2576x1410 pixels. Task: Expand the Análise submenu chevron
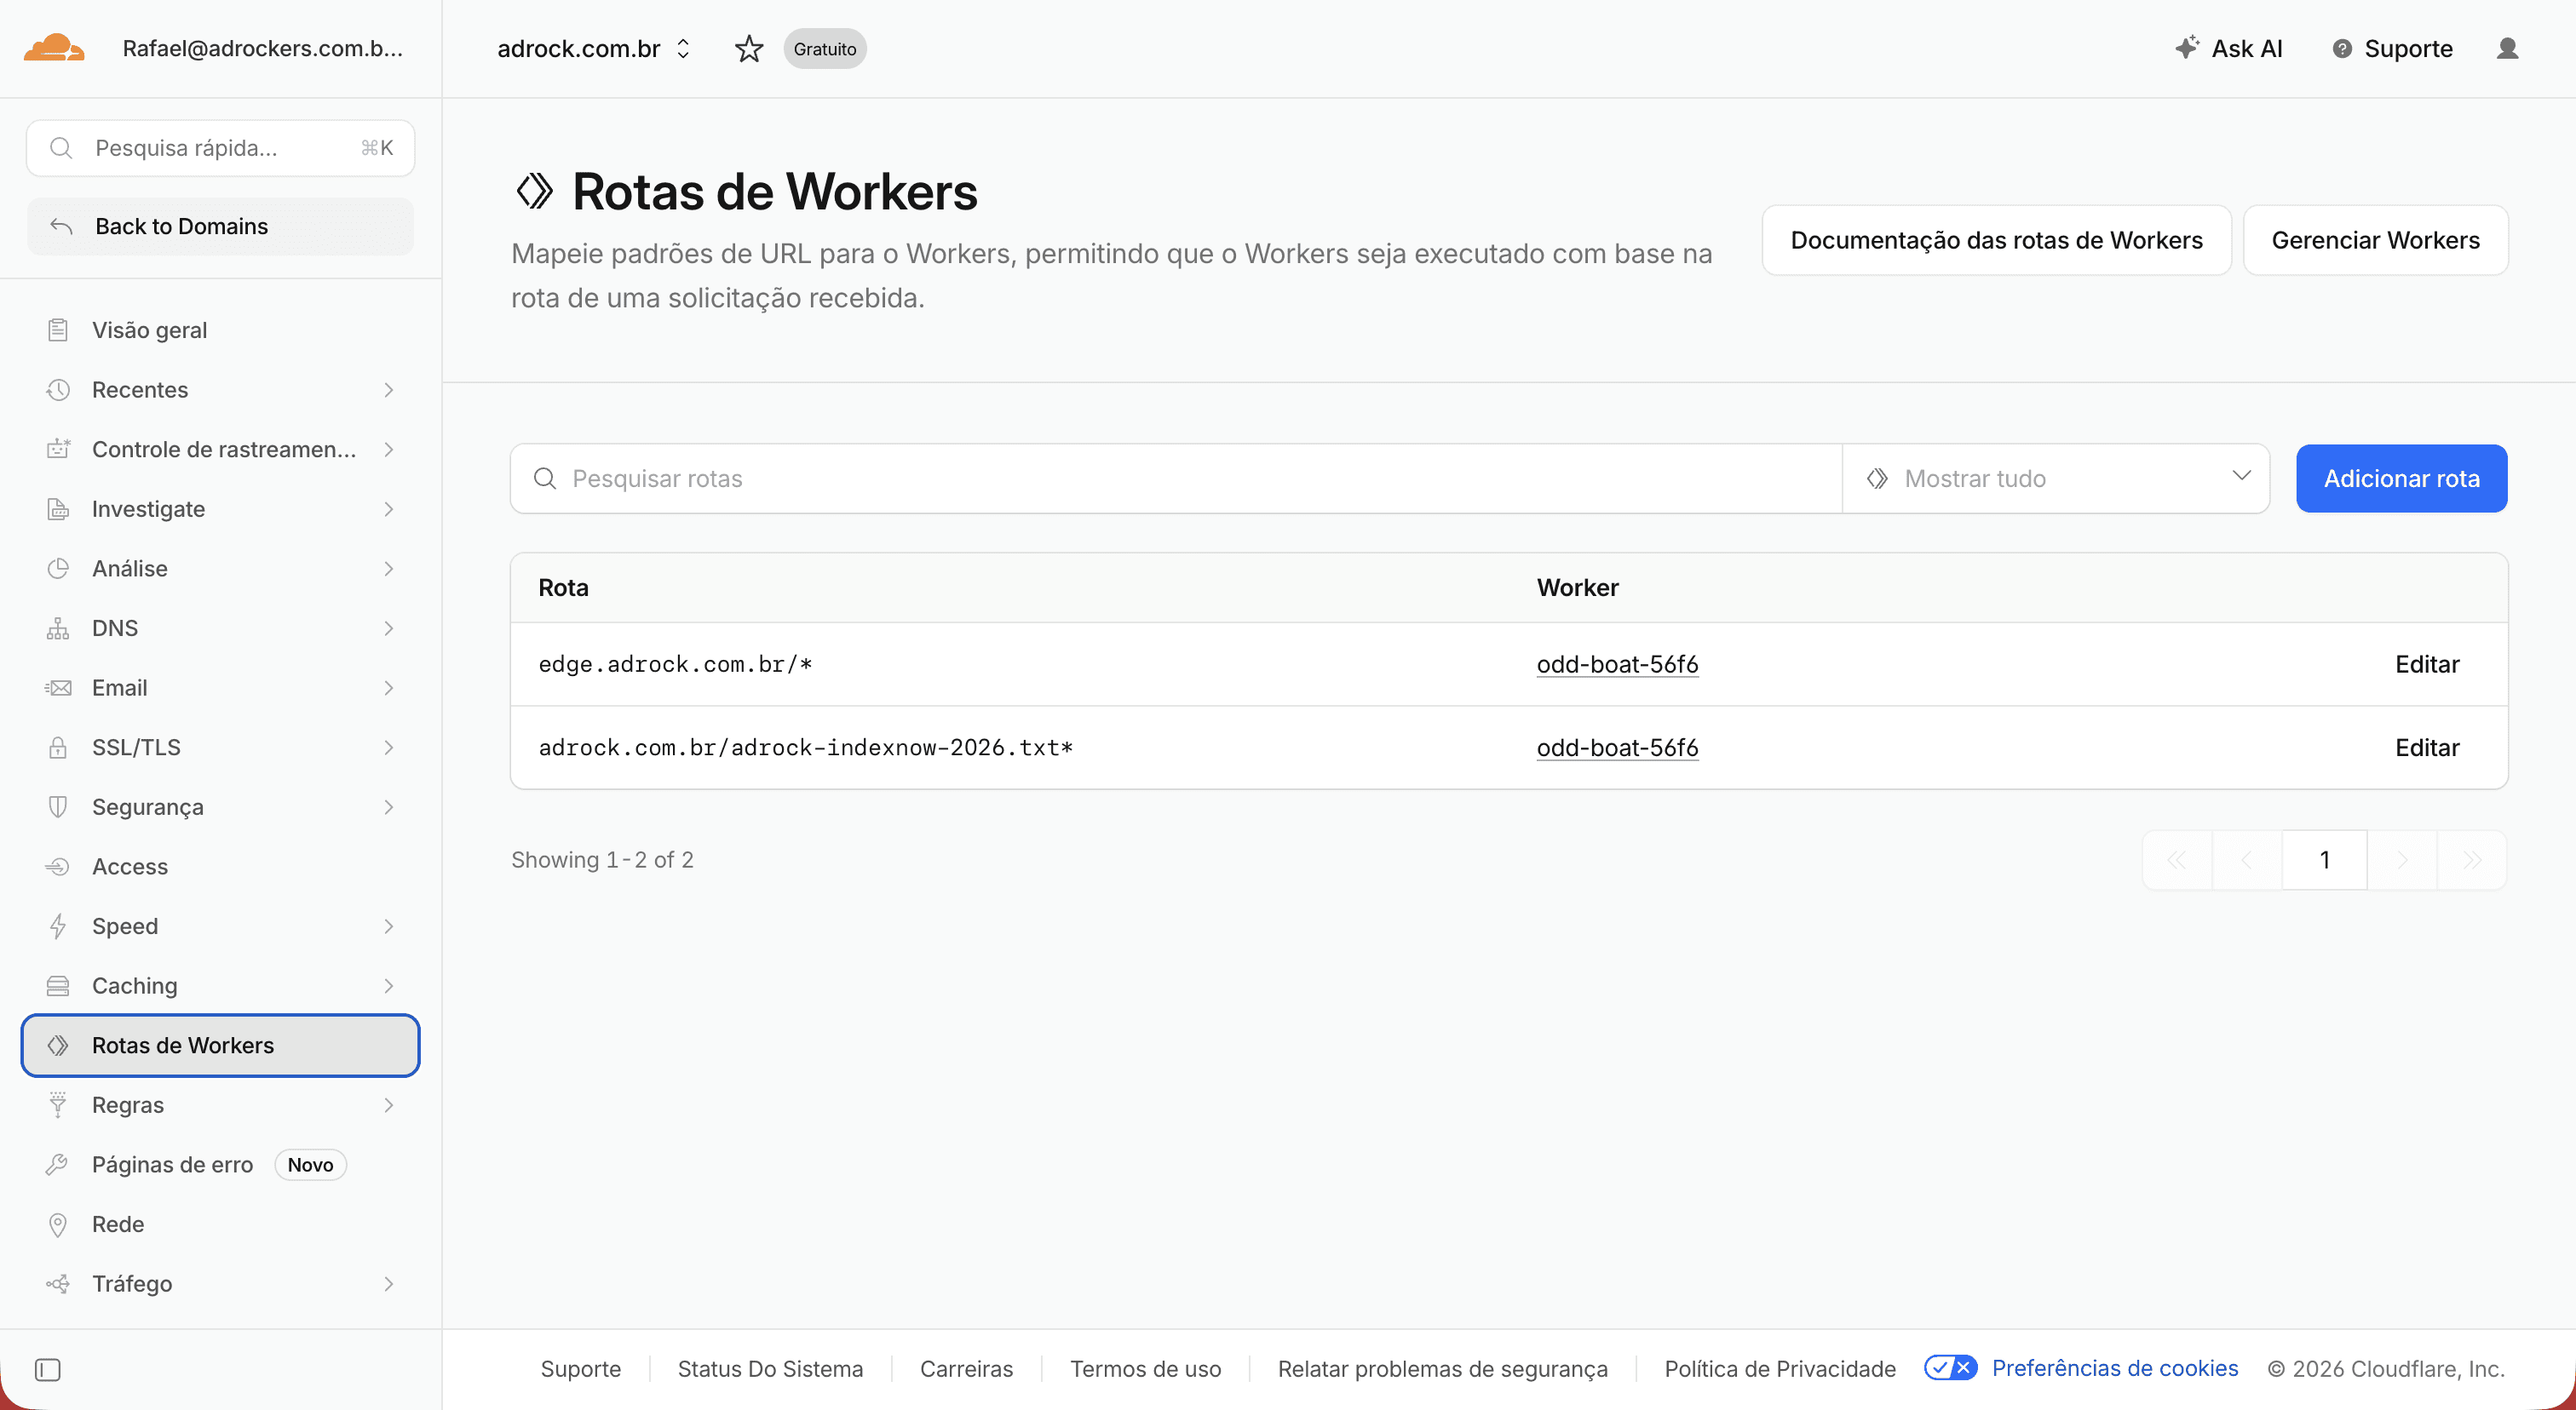coord(389,569)
